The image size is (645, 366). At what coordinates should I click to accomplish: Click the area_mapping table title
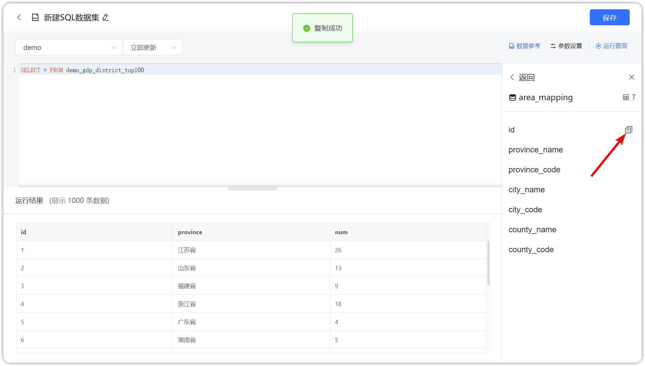[546, 97]
